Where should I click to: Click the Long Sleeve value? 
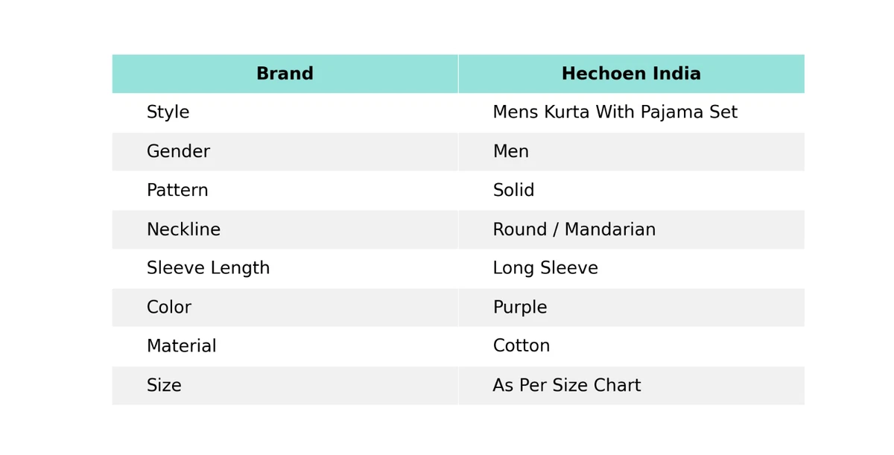click(545, 268)
